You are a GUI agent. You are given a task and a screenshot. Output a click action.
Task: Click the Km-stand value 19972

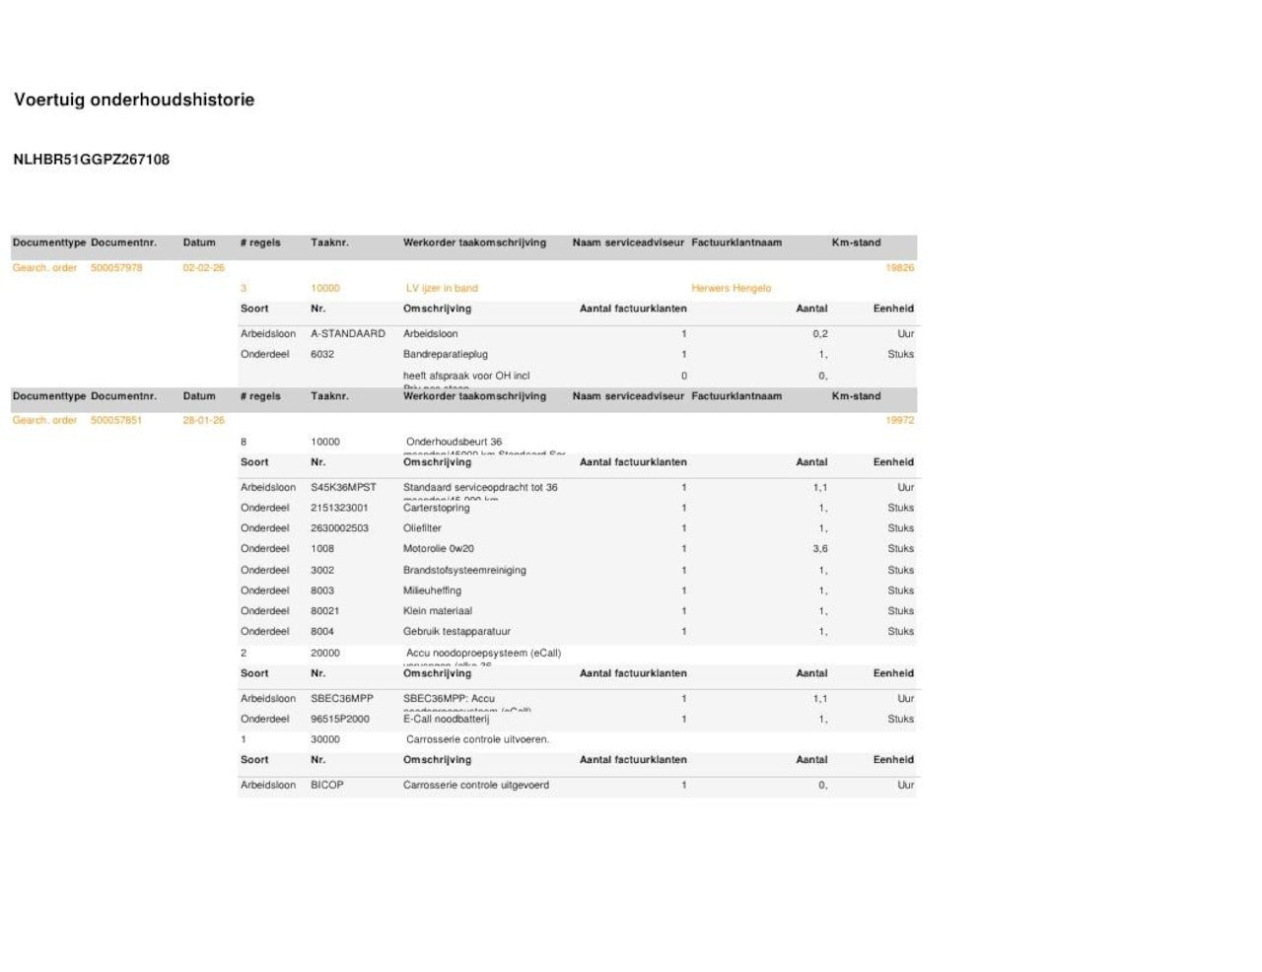click(x=899, y=420)
